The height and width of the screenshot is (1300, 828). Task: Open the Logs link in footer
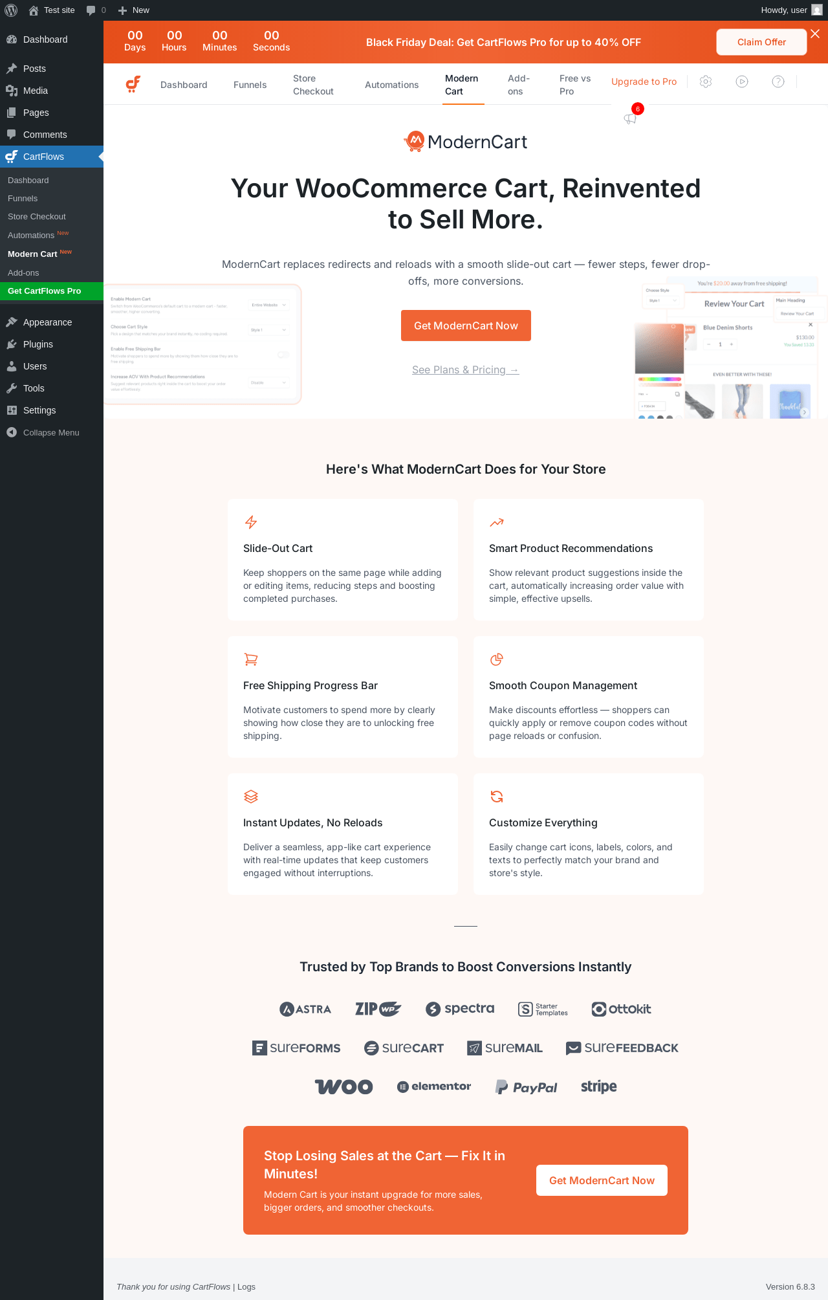click(x=246, y=1286)
